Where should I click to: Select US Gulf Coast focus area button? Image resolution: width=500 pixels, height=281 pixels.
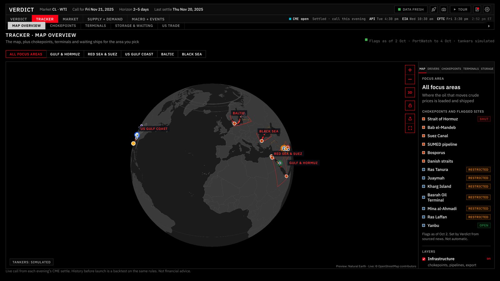click(139, 54)
